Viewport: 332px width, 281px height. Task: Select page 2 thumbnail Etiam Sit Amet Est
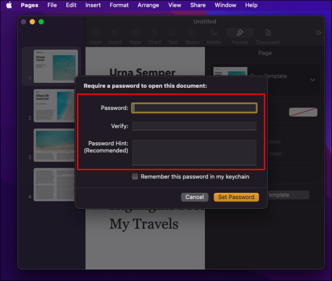(54, 106)
